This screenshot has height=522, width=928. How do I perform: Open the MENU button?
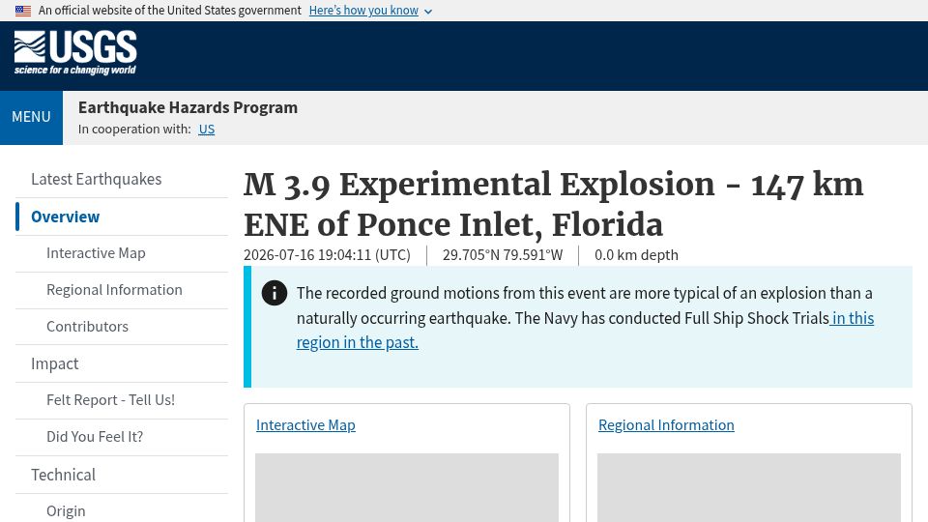31,117
